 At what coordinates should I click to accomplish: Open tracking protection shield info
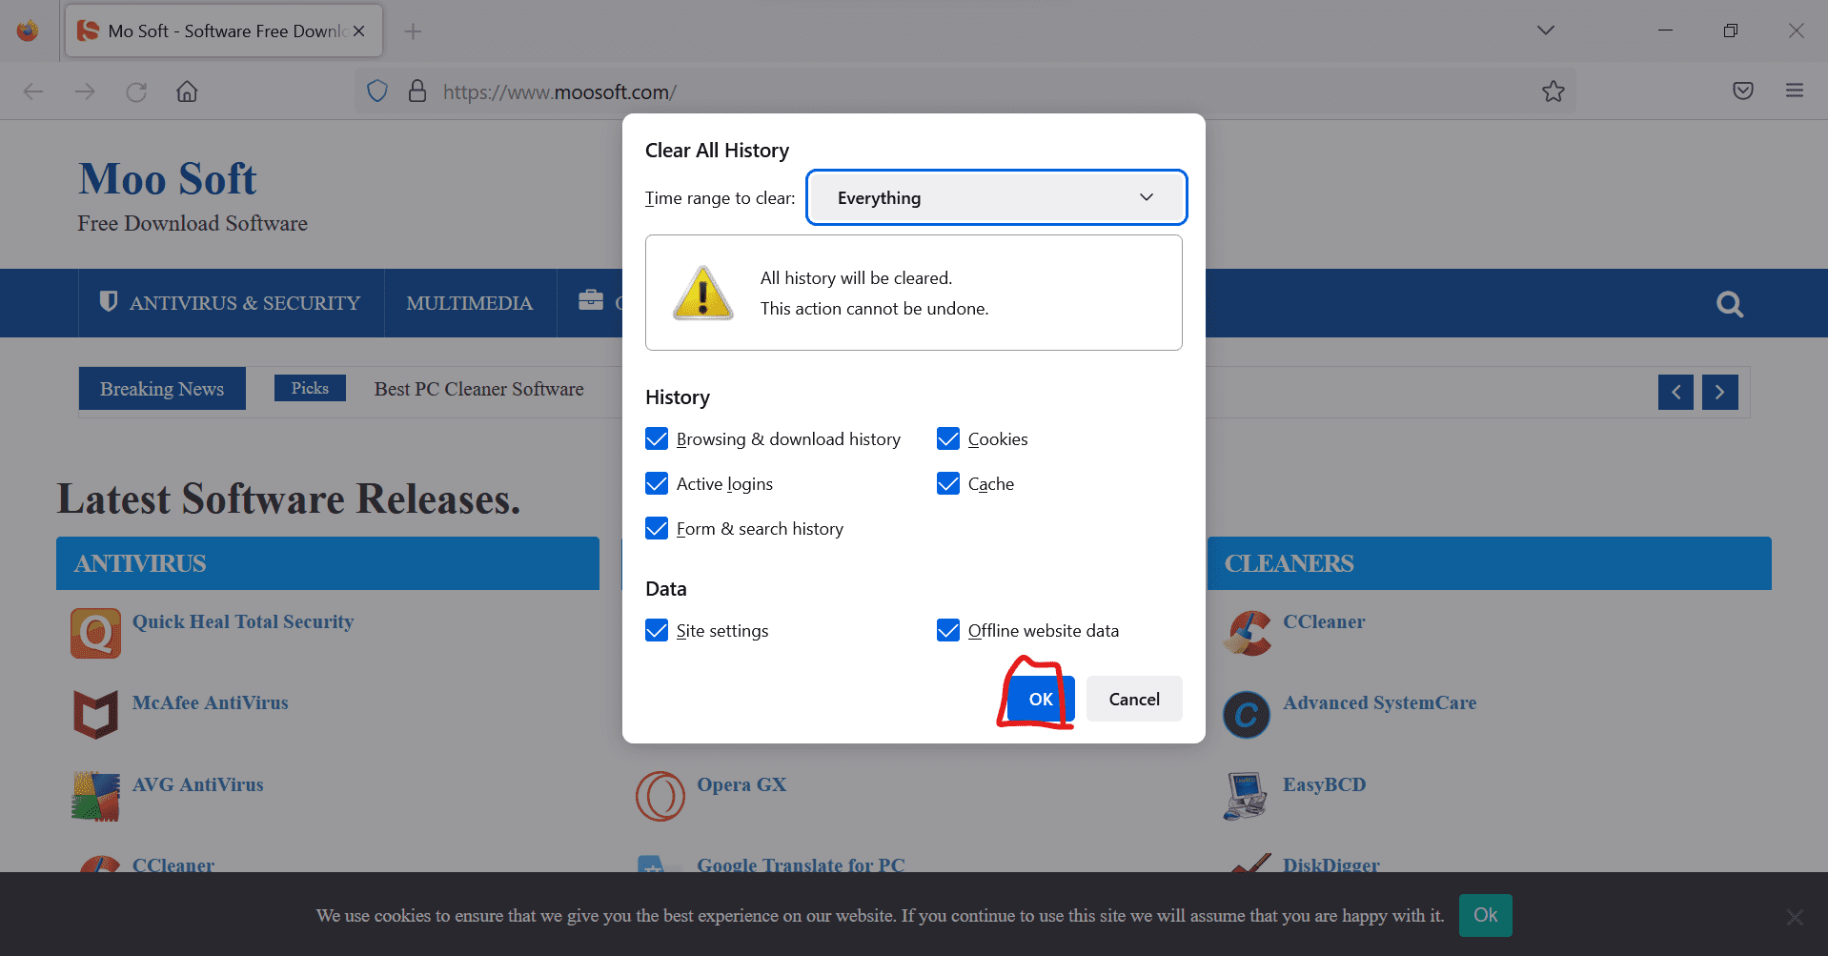(377, 92)
